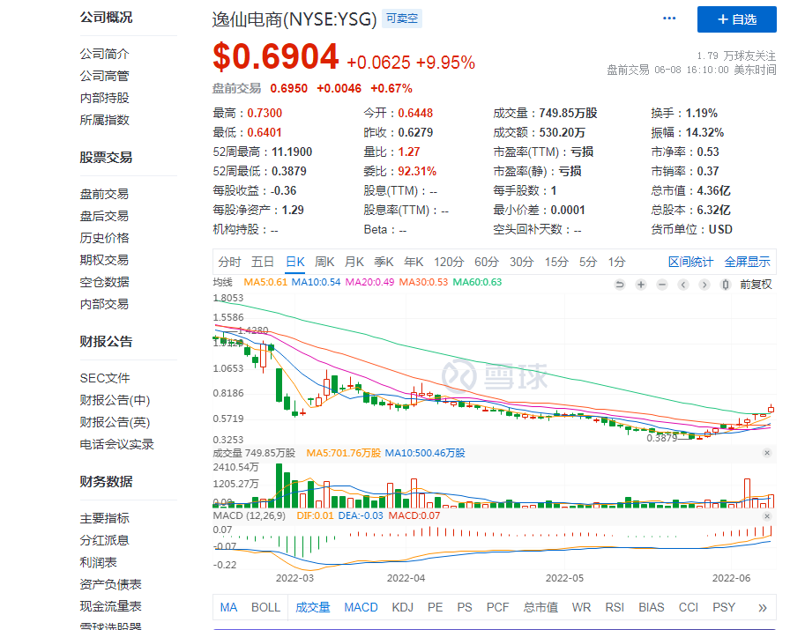Switch to the 30分 interval tab
This screenshot has width=805, height=630.
(522, 263)
